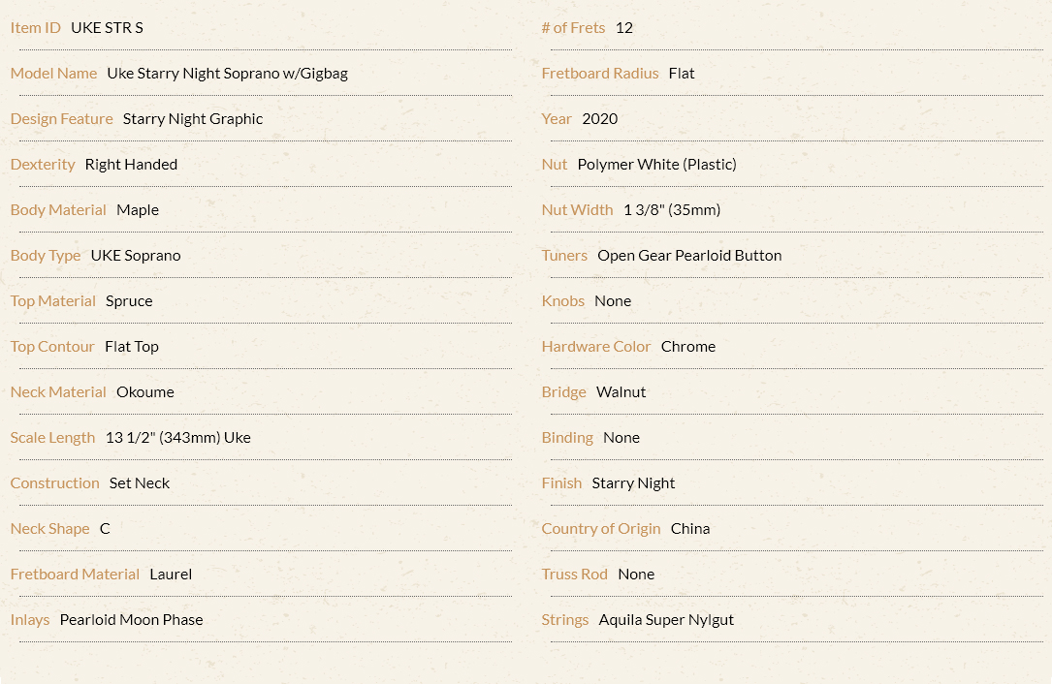Click the Pearloid Moon Phase inlays value
Viewport: 1052px width, 684px height.
132,620
